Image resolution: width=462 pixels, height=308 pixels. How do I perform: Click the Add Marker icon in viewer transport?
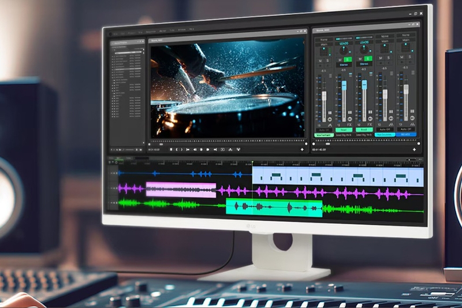pyautogui.click(x=171, y=150)
